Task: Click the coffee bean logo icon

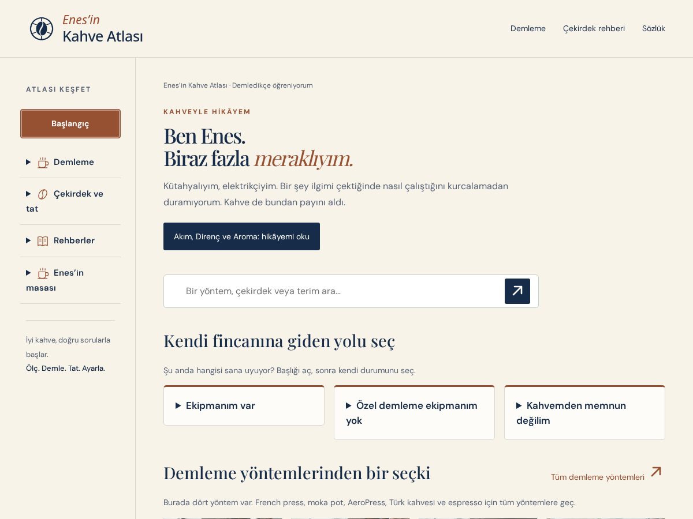Action: [42, 29]
